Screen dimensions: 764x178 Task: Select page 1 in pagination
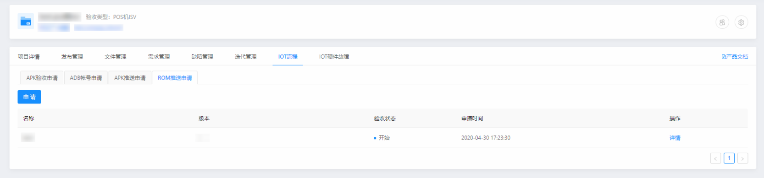point(729,158)
